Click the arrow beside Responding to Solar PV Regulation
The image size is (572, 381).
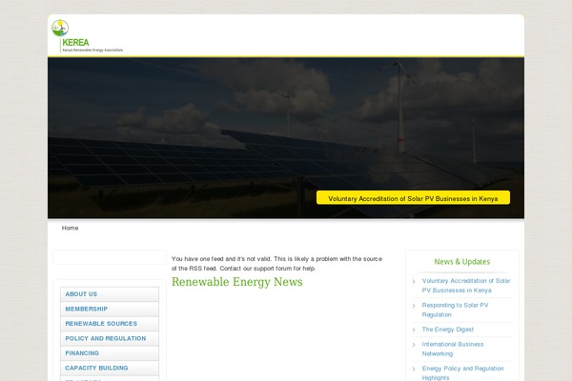tap(414, 306)
